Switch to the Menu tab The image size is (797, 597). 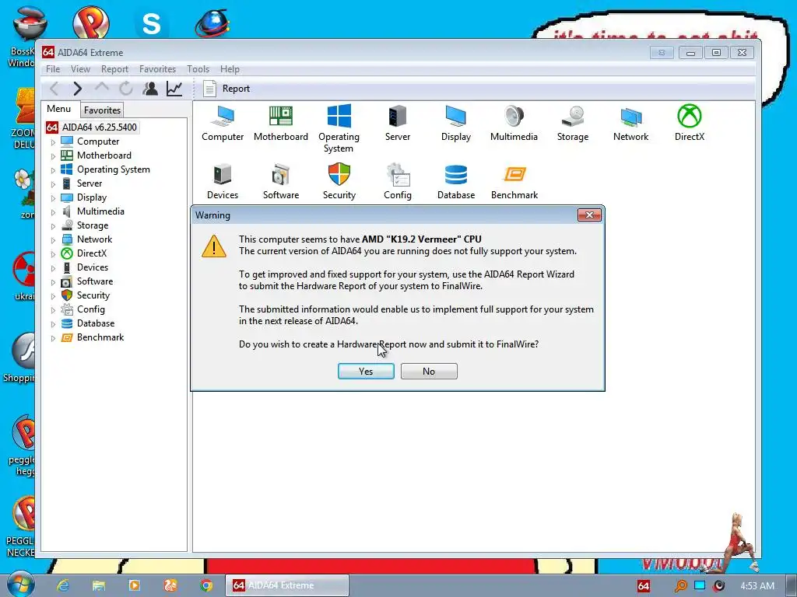59,109
